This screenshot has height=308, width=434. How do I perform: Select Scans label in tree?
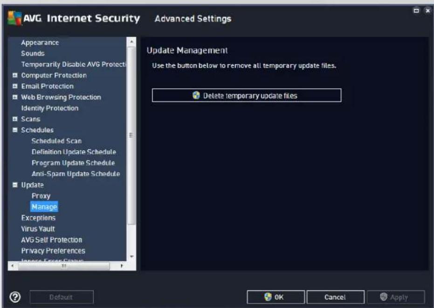coord(30,119)
